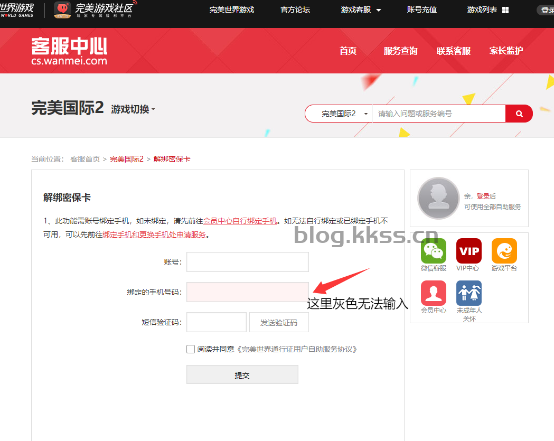Viewport: 554px width, 441px height.
Task: Open the 微信客服 WeChat support icon
Action: point(433,251)
